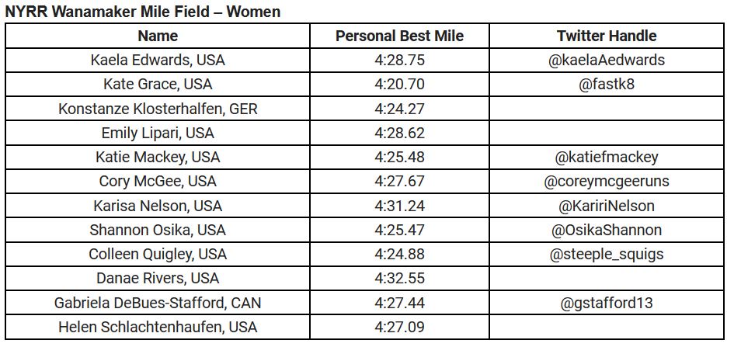This screenshot has height=347, width=734.
Task: Select the @gstafford13 handle
Action: (607, 303)
